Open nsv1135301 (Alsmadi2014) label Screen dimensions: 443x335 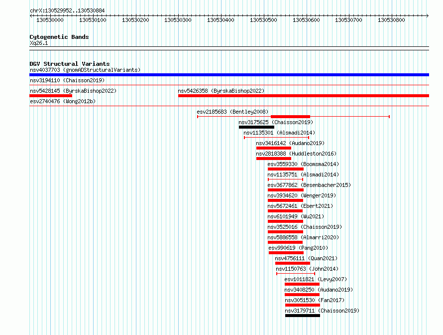point(279,133)
